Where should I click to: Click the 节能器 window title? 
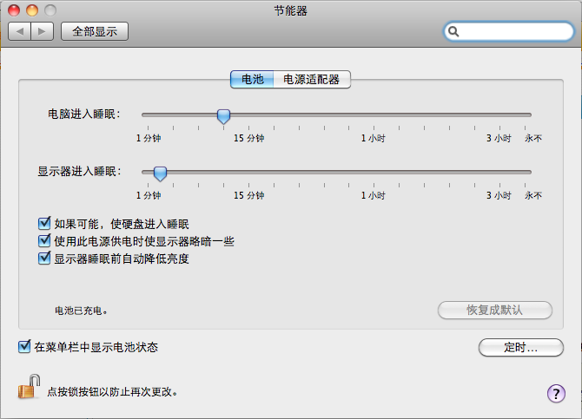tap(291, 10)
